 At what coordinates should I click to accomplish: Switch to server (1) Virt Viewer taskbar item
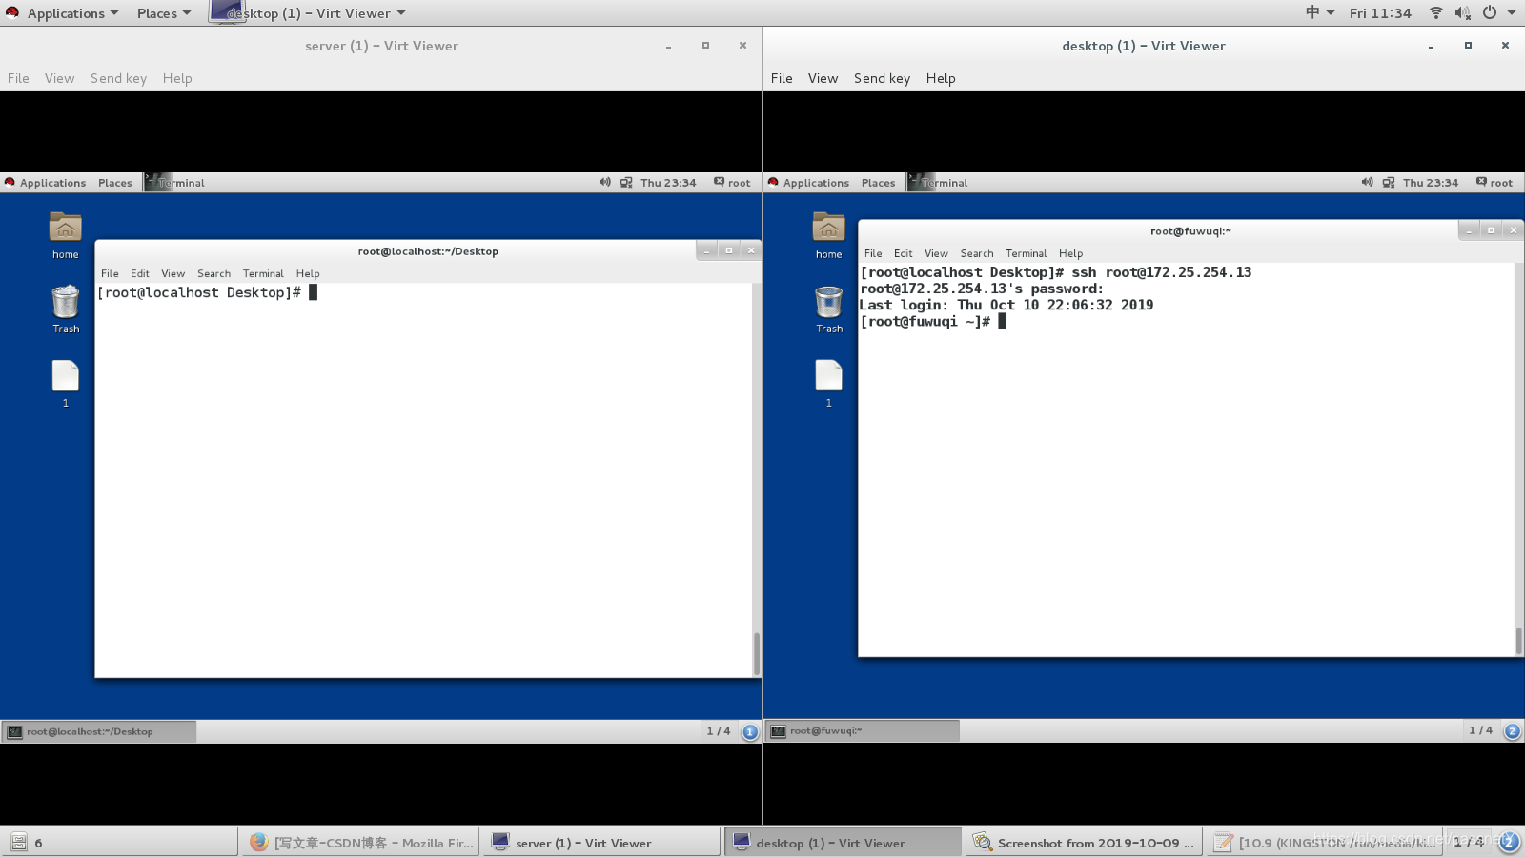601,843
